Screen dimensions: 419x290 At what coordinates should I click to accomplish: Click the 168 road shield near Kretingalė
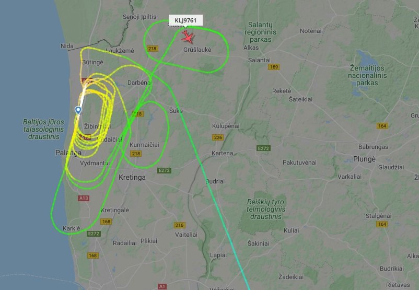tap(106, 222)
